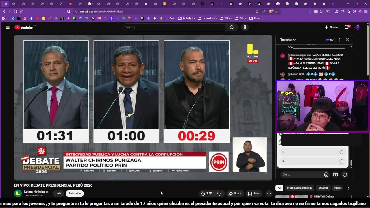The image size is (370, 208).
Task: Focus the YouTube search field
Action: coord(174,27)
